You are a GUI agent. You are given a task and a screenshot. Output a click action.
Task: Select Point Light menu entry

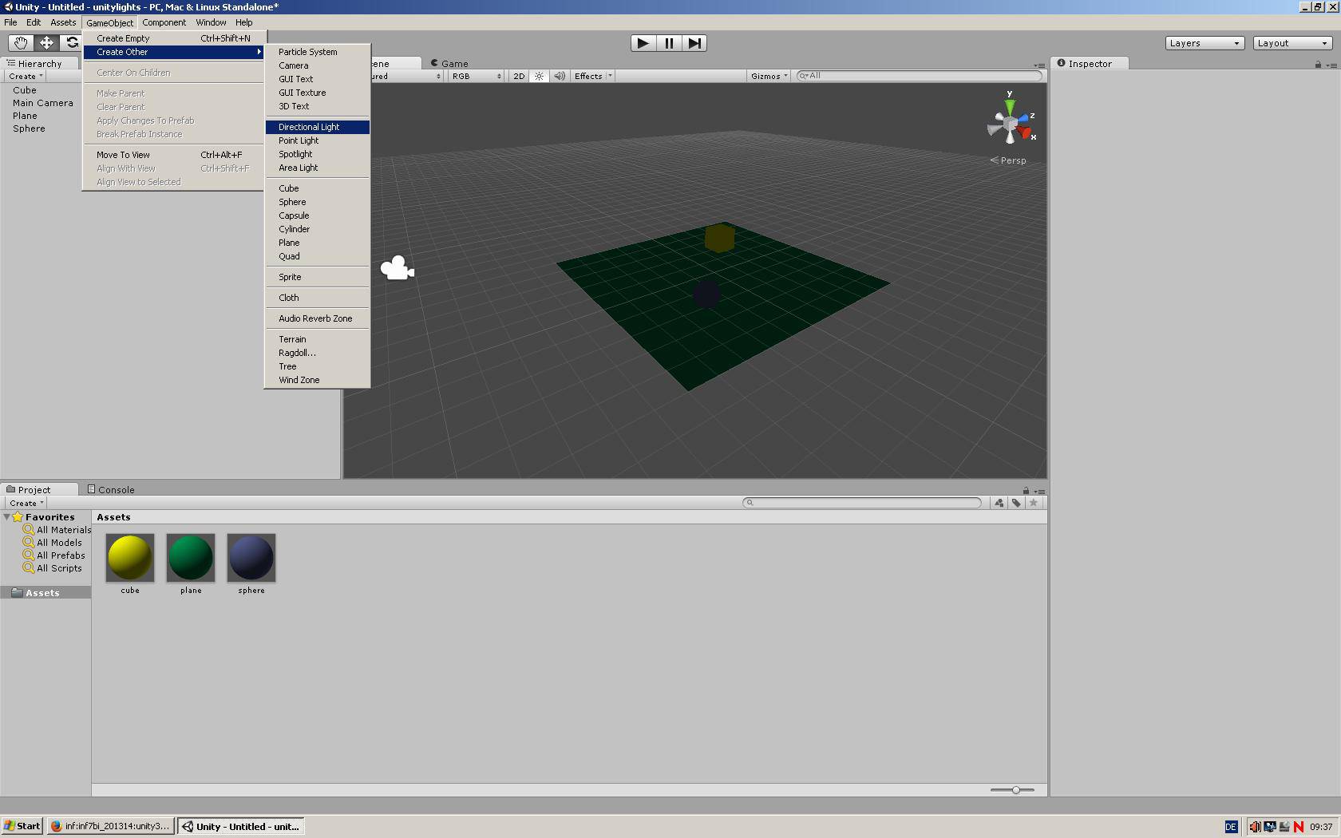[x=299, y=140]
